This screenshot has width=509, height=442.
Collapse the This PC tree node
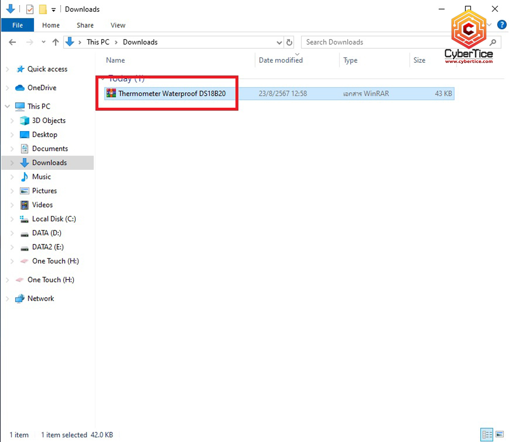(x=7, y=107)
